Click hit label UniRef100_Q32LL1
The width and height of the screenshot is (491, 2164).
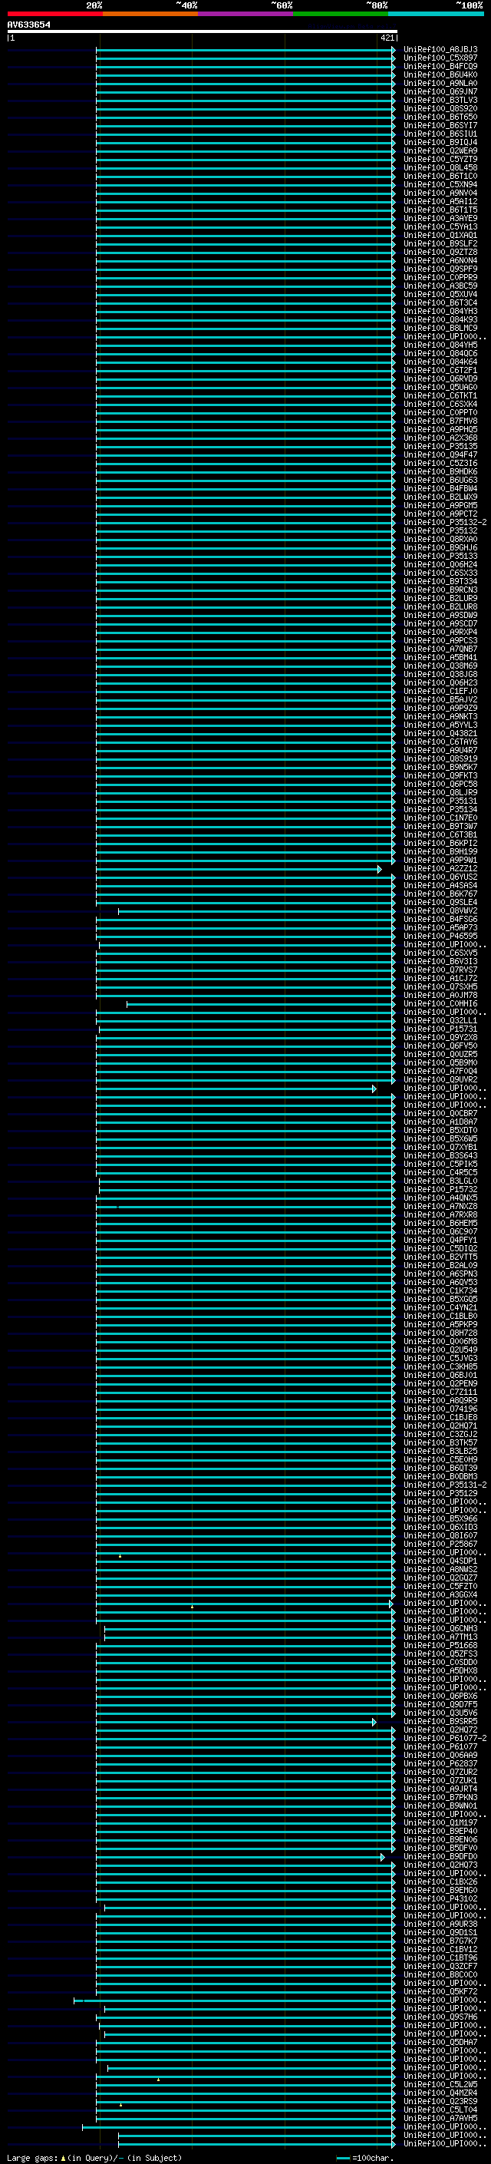tap(440, 1021)
